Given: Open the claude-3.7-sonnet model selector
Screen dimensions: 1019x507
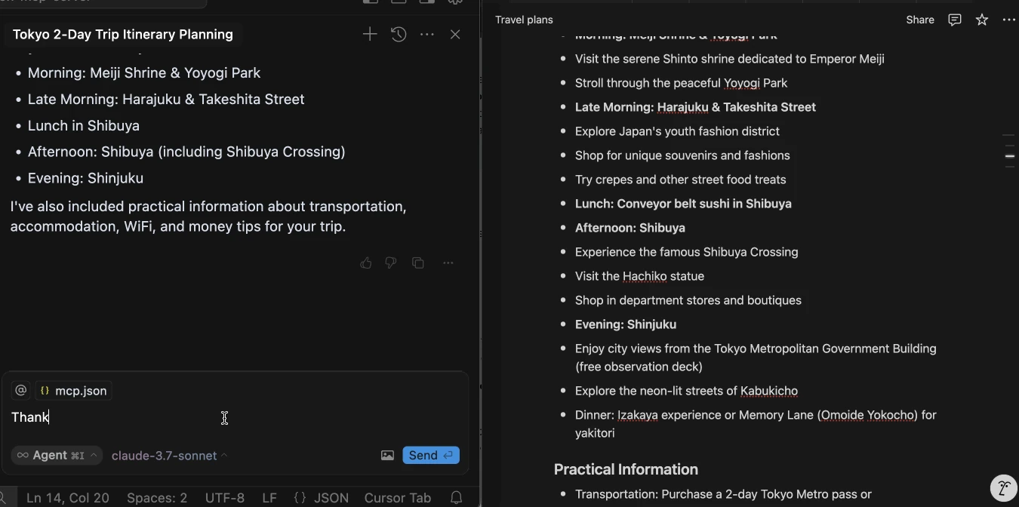Looking at the screenshot, I should 170,455.
